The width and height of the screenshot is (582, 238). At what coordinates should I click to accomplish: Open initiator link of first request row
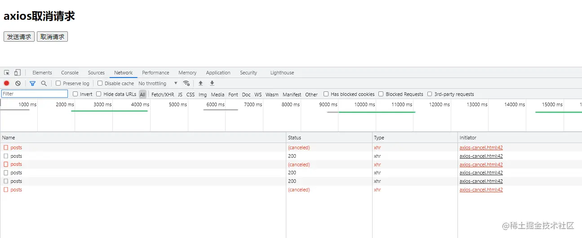coord(481,147)
